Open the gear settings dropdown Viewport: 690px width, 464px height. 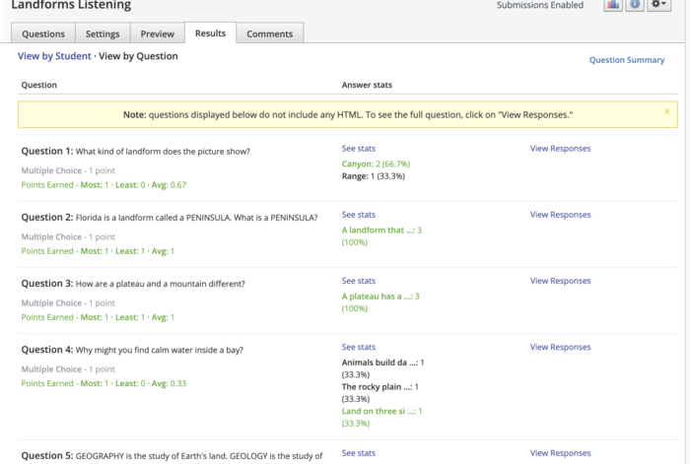pyautogui.click(x=659, y=5)
